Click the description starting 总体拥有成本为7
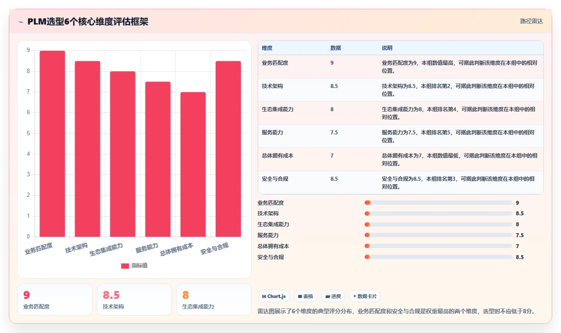The height and width of the screenshot is (333, 561). pos(460,159)
